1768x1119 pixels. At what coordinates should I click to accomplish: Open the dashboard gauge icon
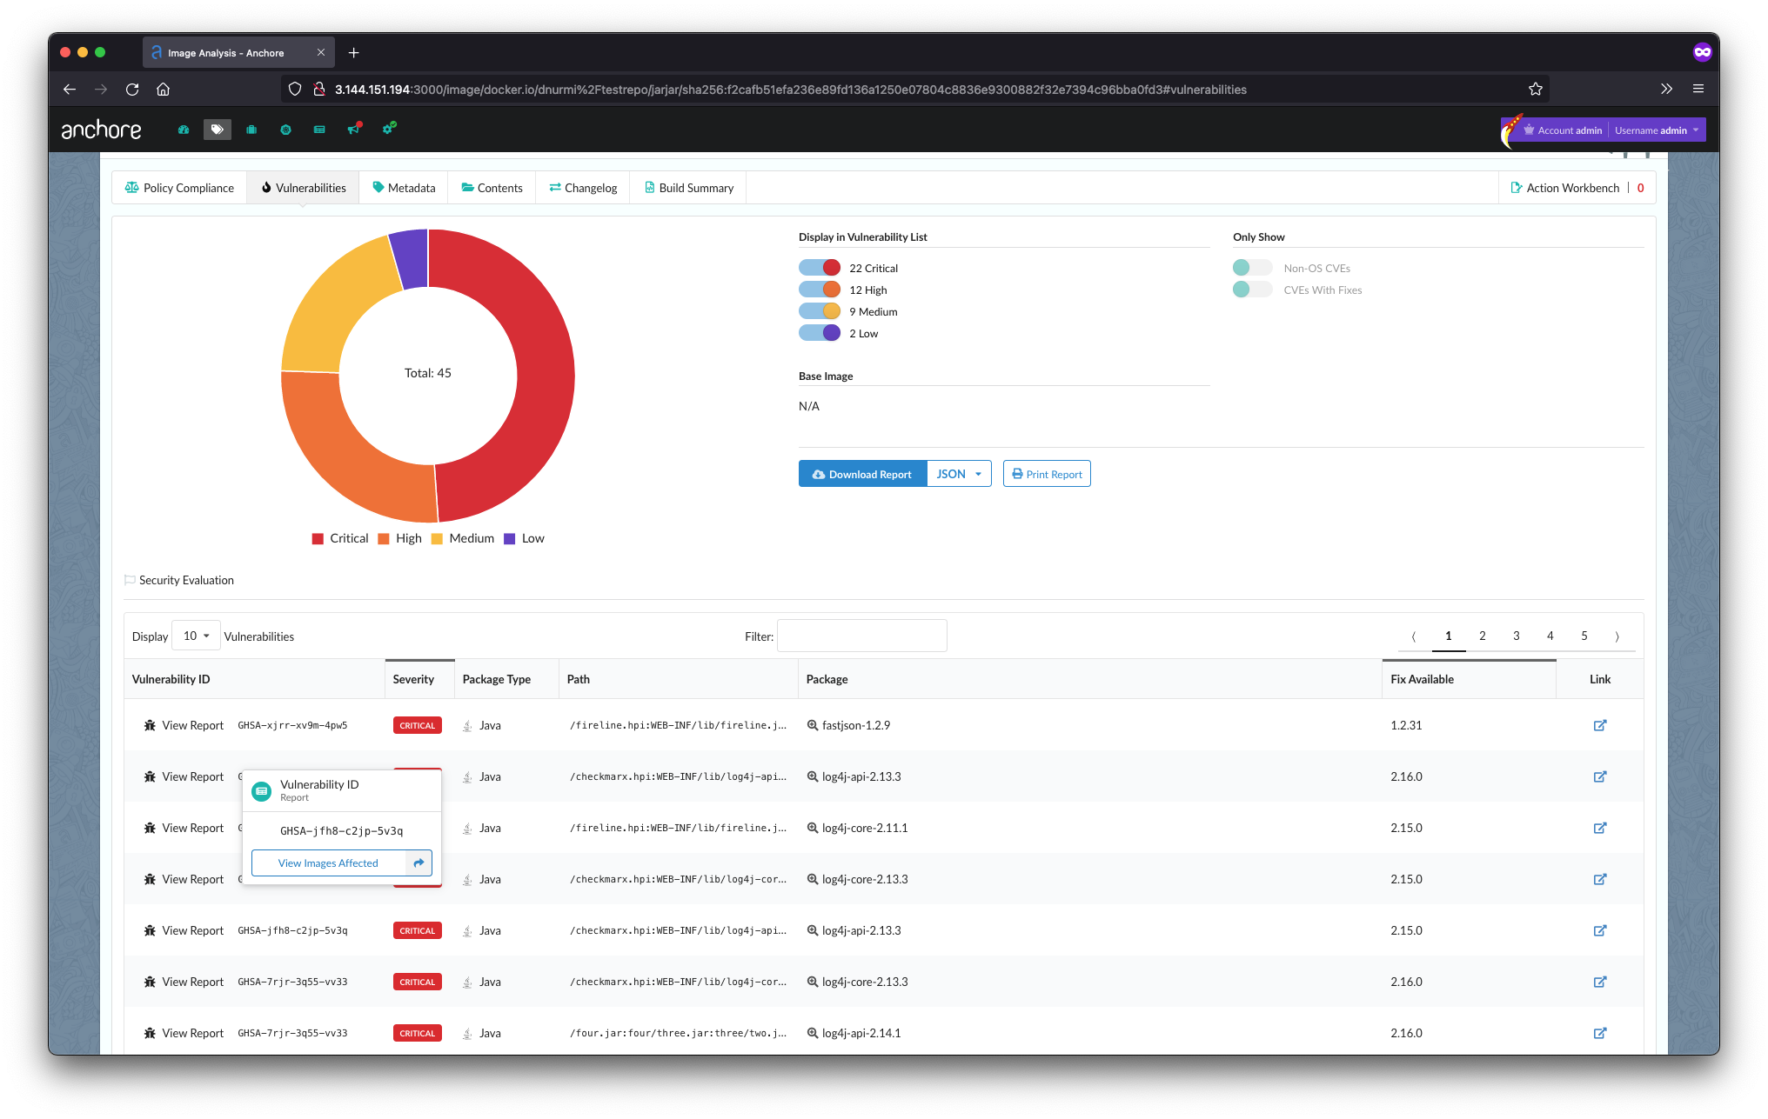184,130
